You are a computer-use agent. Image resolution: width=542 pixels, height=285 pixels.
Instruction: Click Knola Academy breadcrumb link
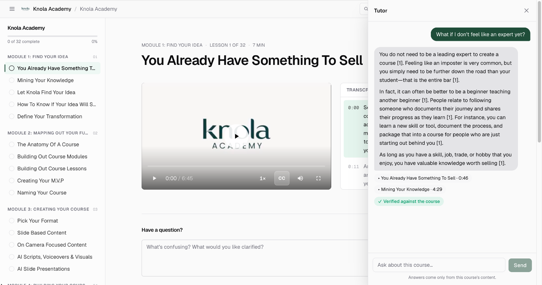99,9
